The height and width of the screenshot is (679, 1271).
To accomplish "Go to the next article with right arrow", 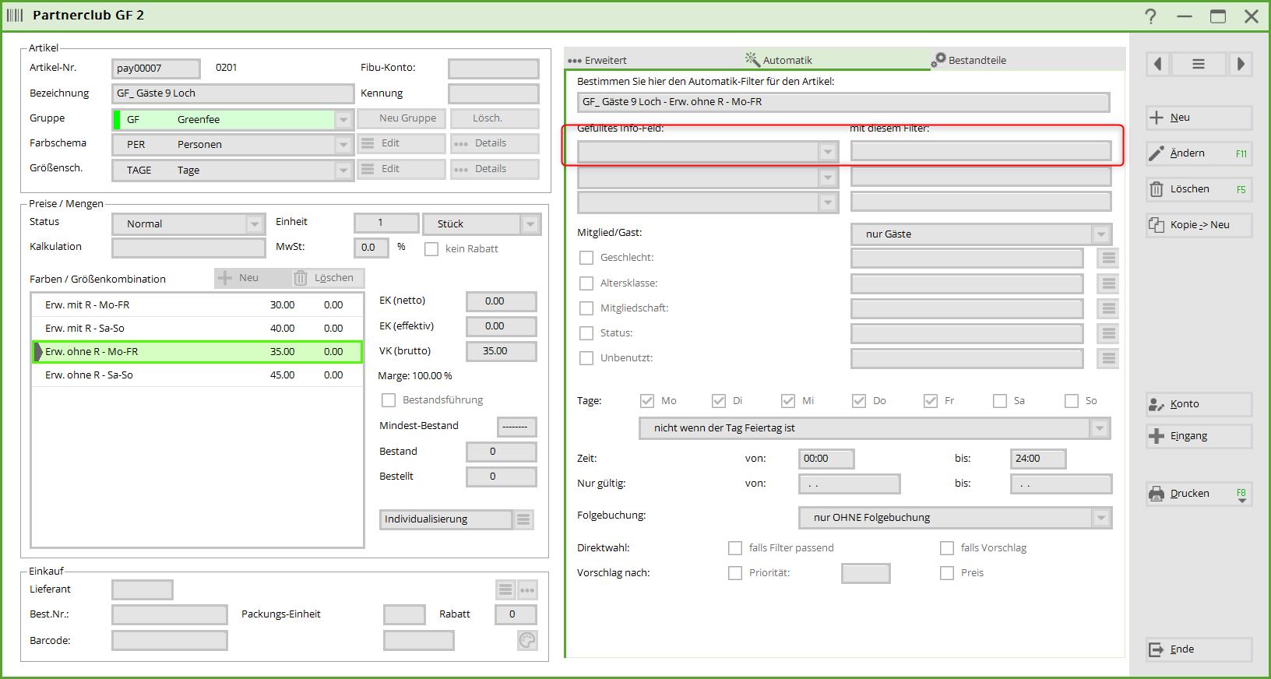I will pos(1240,64).
